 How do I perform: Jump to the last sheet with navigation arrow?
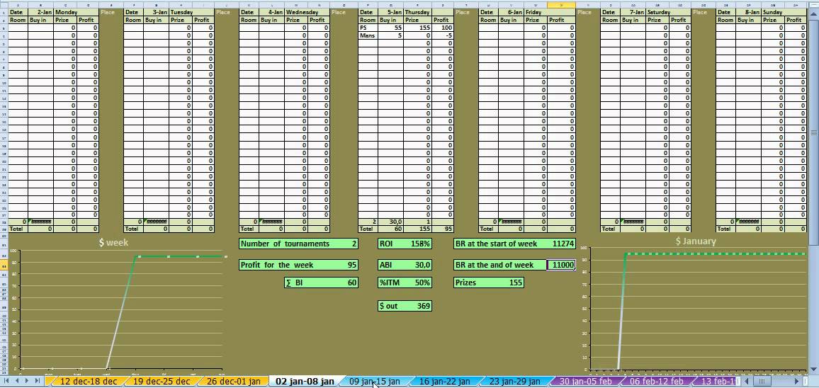[37, 381]
